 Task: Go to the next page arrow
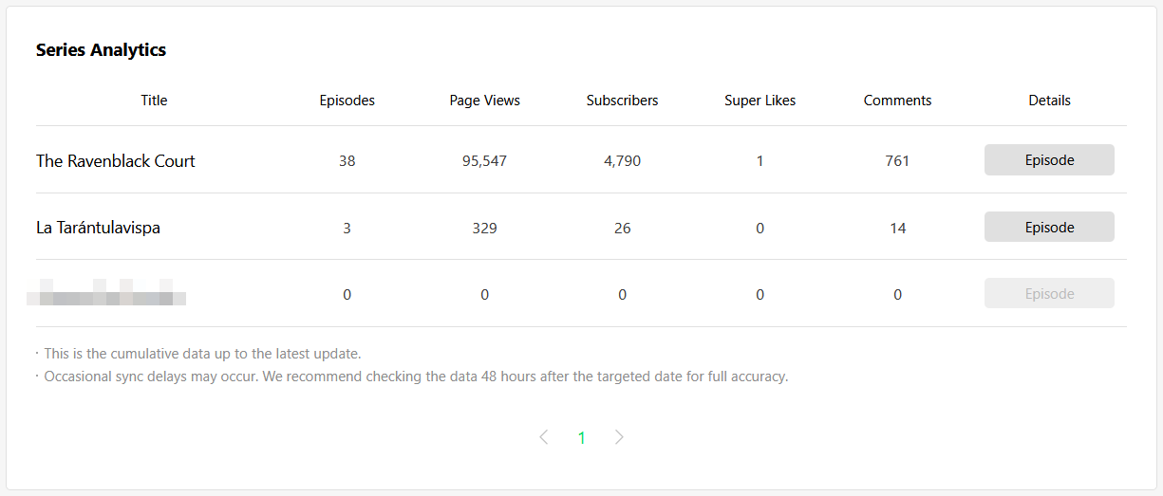point(619,437)
